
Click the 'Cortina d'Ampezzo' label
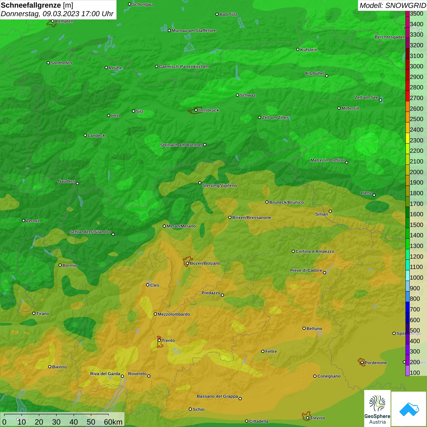pyautogui.click(x=315, y=251)
